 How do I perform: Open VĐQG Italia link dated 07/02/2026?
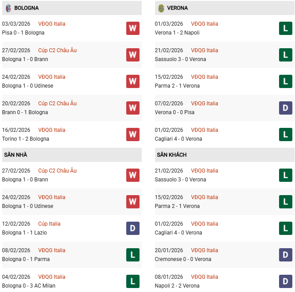coord(205,104)
